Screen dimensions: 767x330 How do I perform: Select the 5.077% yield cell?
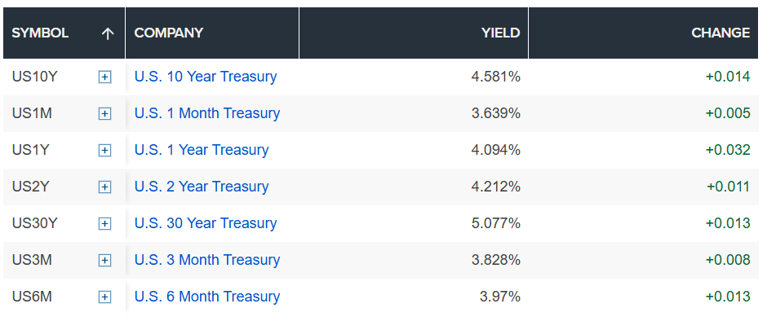click(x=495, y=223)
